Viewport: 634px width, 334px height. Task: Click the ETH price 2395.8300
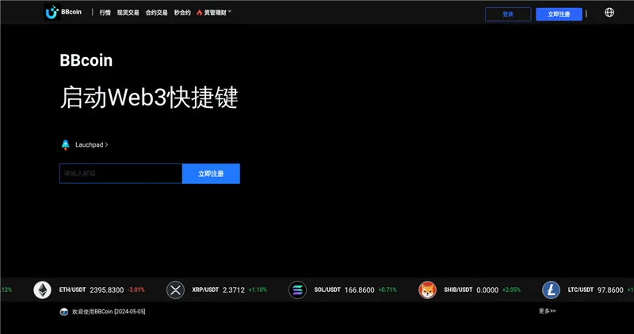coord(107,290)
